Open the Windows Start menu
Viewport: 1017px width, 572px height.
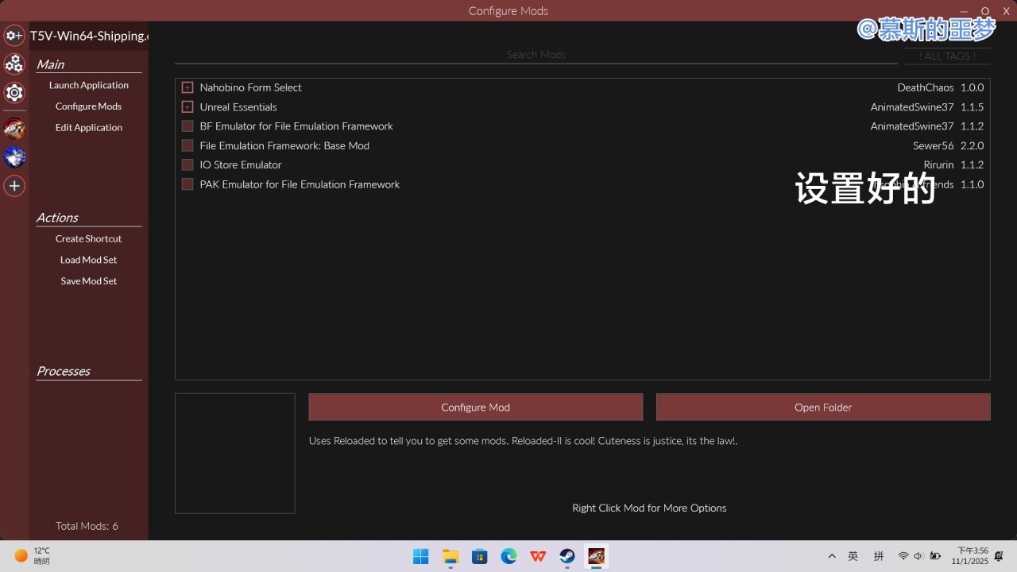pyautogui.click(x=421, y=556)
